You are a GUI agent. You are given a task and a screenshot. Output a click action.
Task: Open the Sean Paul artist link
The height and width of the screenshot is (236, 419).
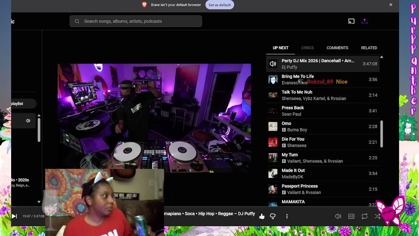pos(291,114)
